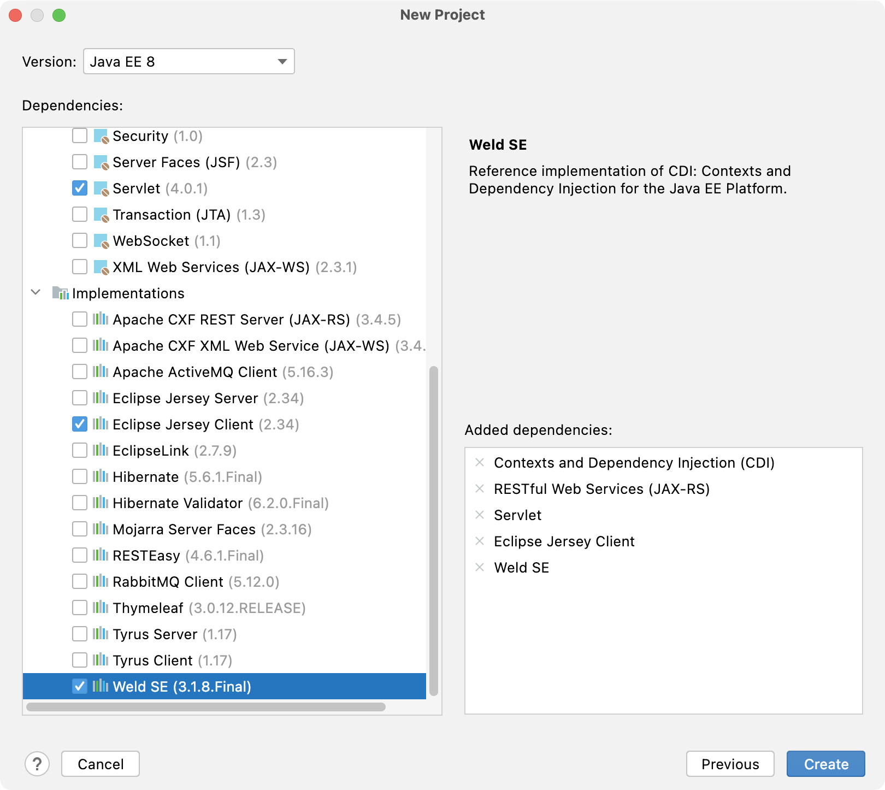Screen dimensions: 885x790
Task: Click the Eclipse Jersey Client library icon
Action: click(101, 424)
